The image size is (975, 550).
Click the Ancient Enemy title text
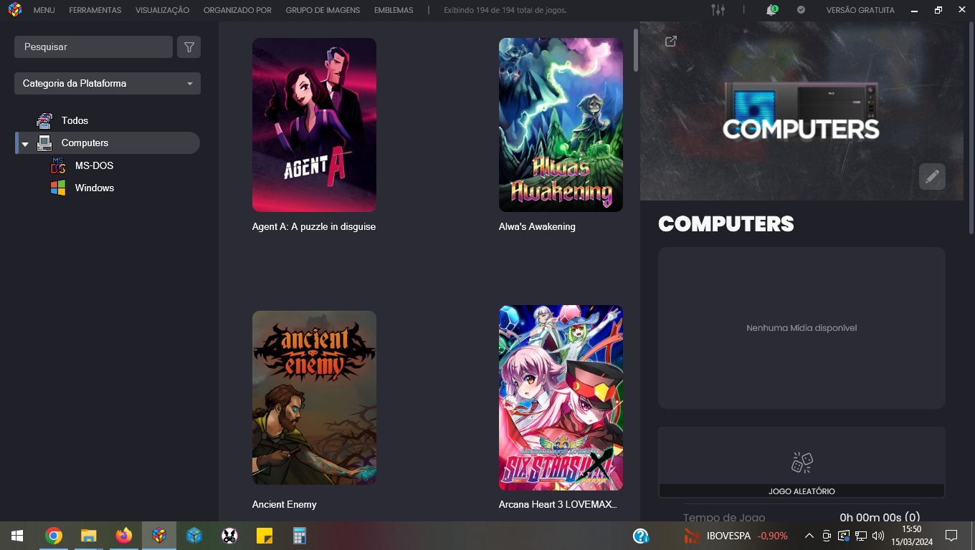284,504
